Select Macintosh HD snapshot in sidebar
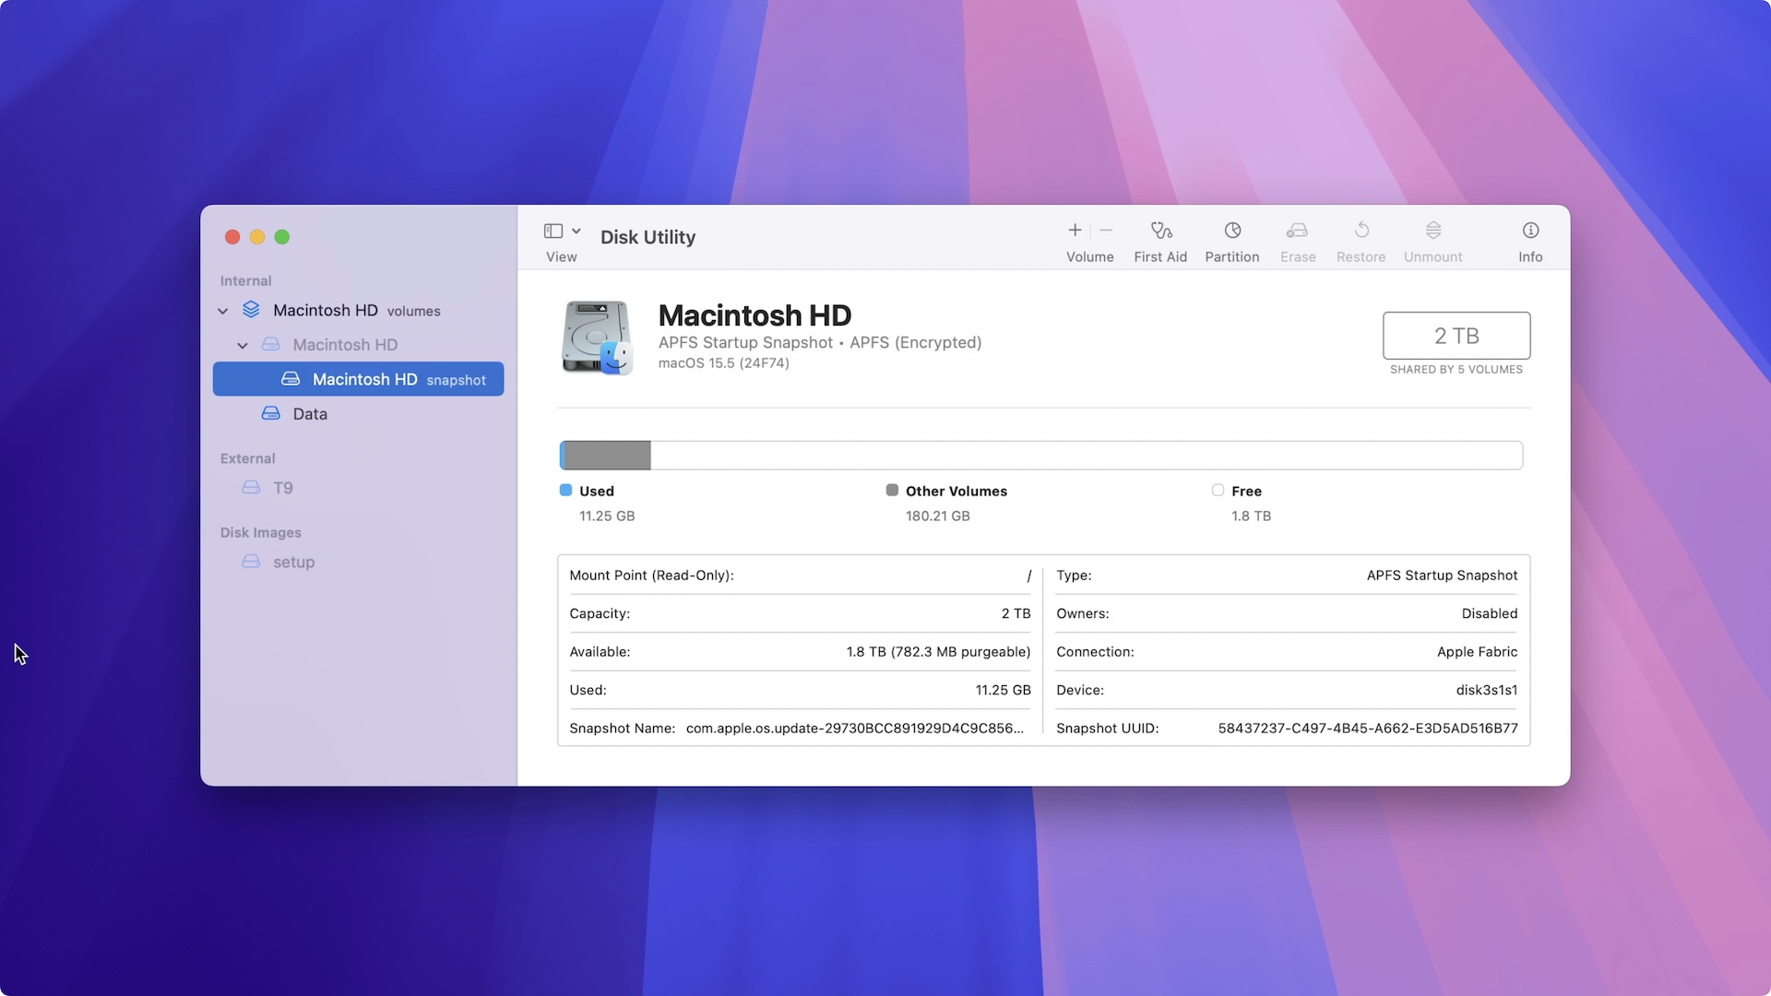This screenshot has width=1771, height=996. tap(364, 380)
